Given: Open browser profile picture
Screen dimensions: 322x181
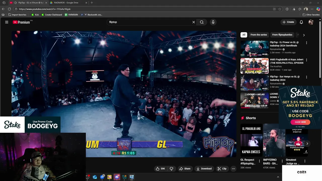Looking at the screenshot, I should (306, 9).
